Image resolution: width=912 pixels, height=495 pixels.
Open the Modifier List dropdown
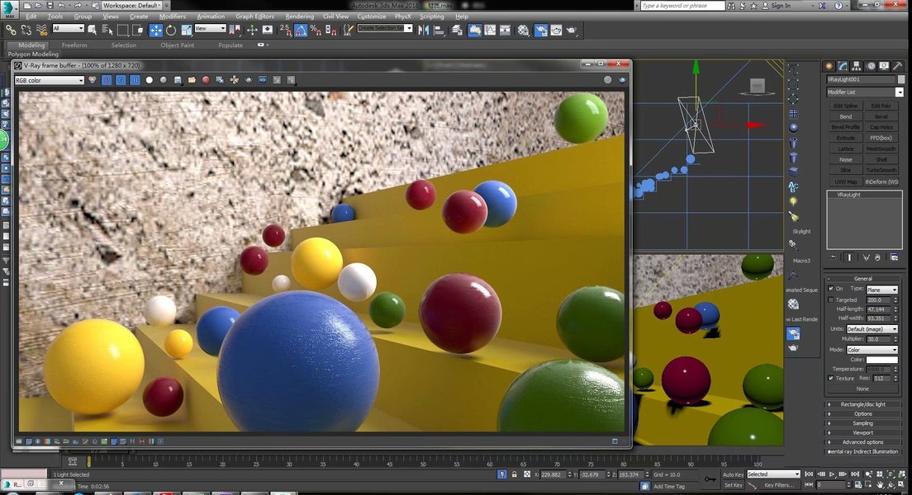tap(865, 92)
